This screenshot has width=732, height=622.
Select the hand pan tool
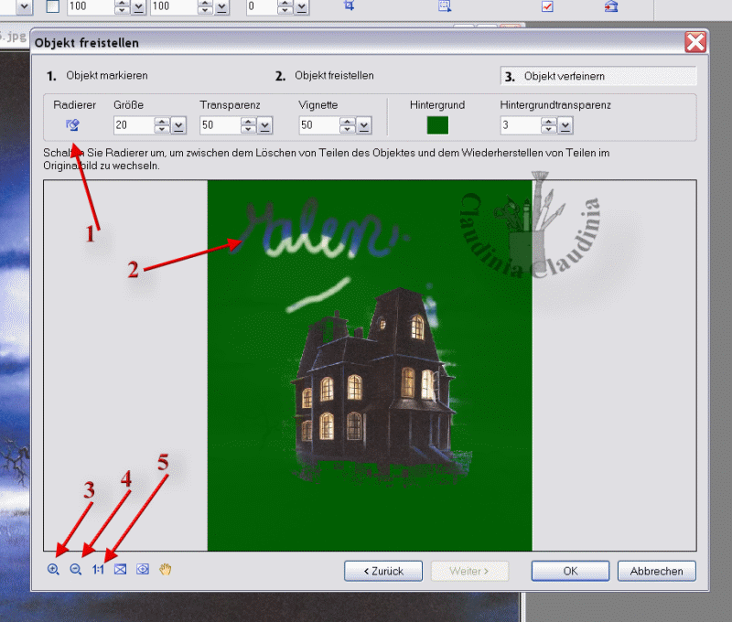pyautogui.click(x=166, y=569)
